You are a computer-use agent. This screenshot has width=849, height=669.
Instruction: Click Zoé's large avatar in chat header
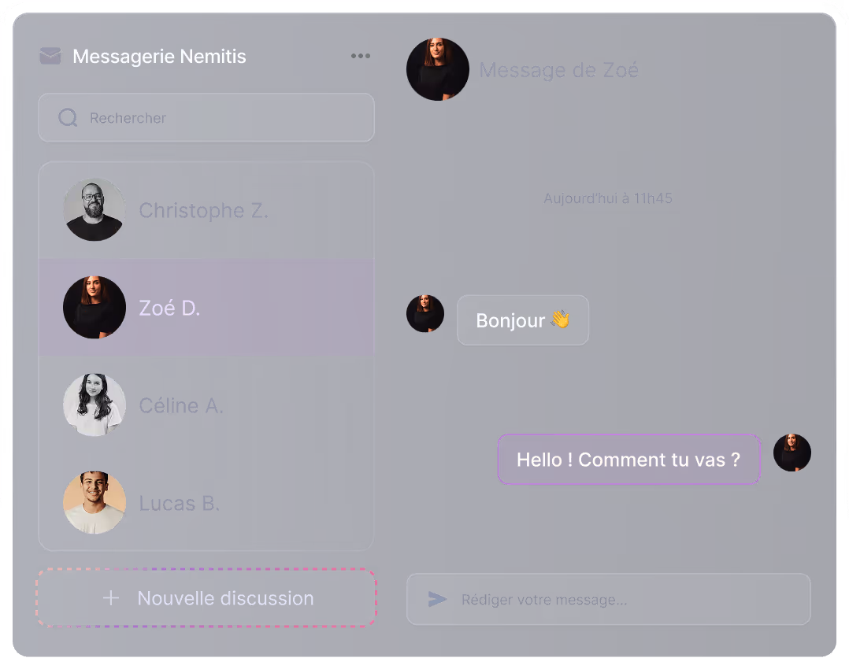pos(438,69)
